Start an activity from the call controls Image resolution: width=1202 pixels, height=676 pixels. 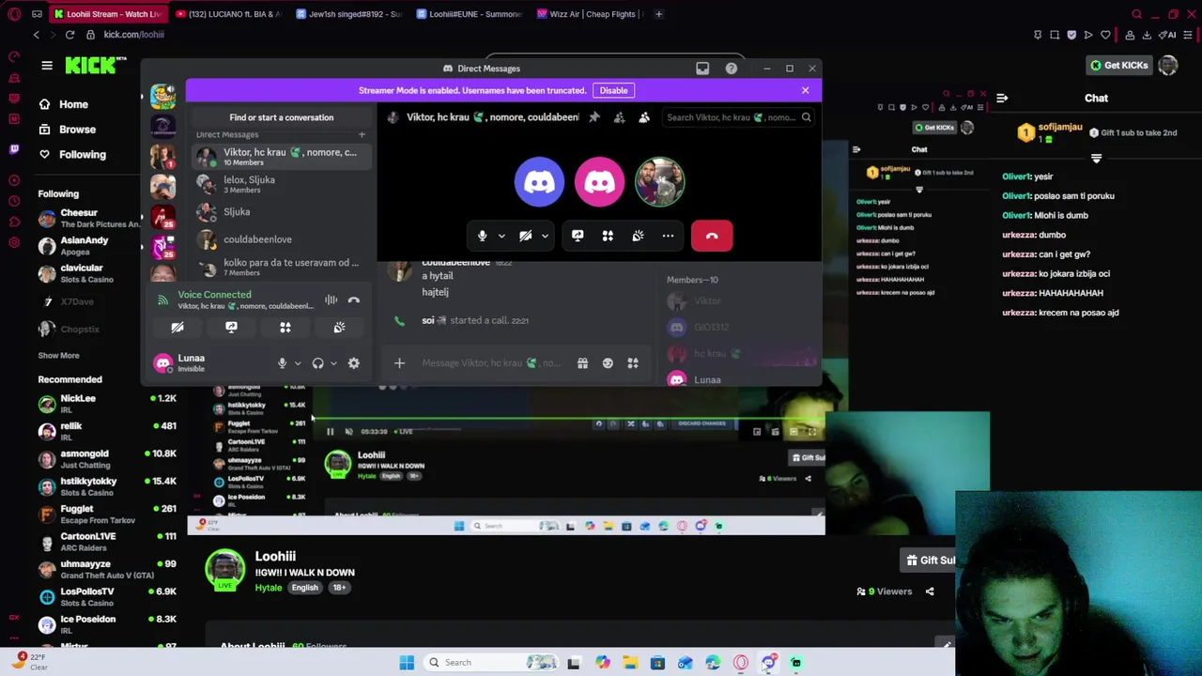pos(608,236)
